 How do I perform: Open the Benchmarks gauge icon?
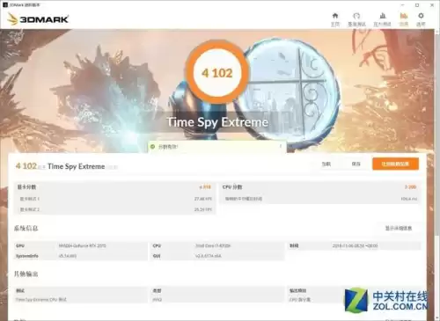(356, 16)
